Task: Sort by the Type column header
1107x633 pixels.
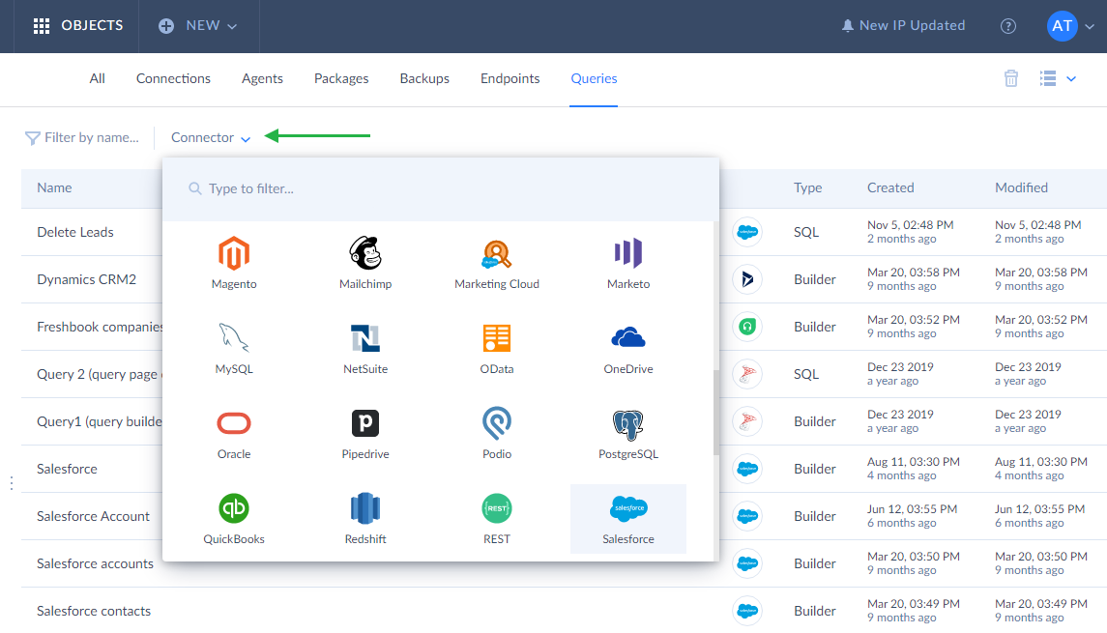Action: pos(807,187)
